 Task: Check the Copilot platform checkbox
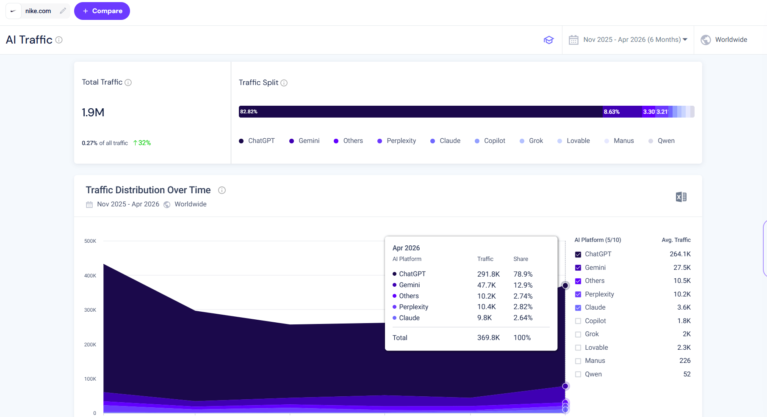(578, 321)
